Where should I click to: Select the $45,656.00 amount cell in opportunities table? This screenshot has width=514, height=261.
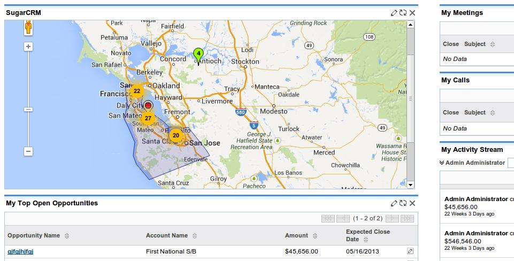tap(302, 251)
